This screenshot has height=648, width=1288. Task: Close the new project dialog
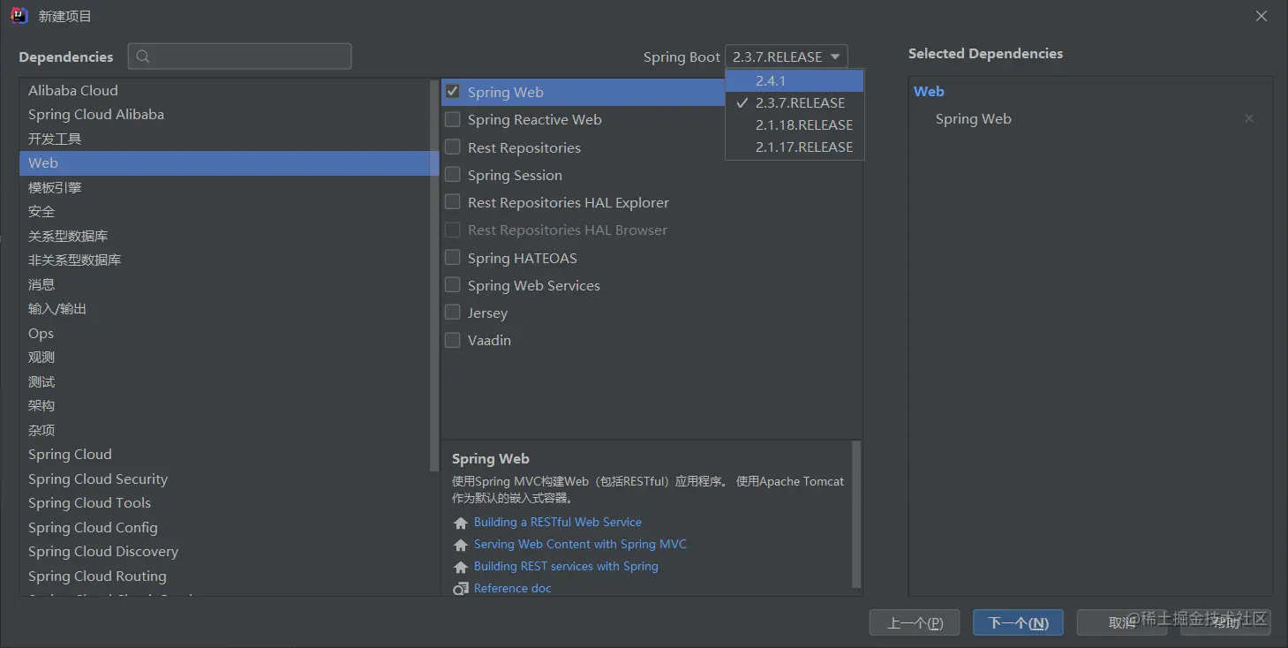click(1262, 16)
